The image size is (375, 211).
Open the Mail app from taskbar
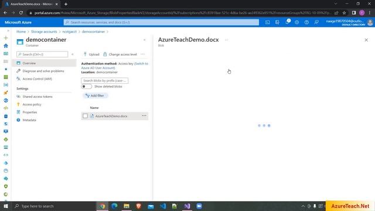click(x=151, y=206)
